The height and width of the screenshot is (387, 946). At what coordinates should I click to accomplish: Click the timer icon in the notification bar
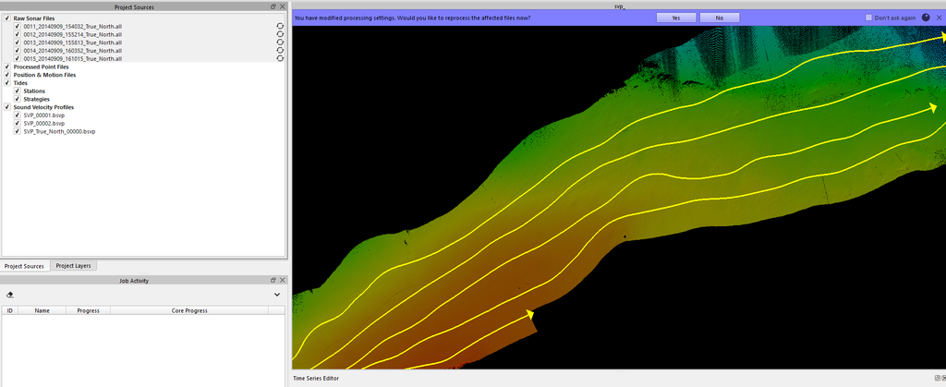pyautogui.click(x=926, y=18)
